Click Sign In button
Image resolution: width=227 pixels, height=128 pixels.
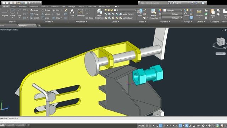point(177,3)
